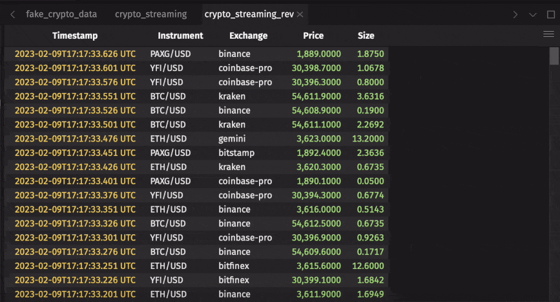The height and width of the screenshot is (302, 560).
Task: Select the 13.2000 size cell
Action: coord(369,138)
